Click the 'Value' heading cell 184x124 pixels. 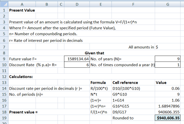(168, 82)
